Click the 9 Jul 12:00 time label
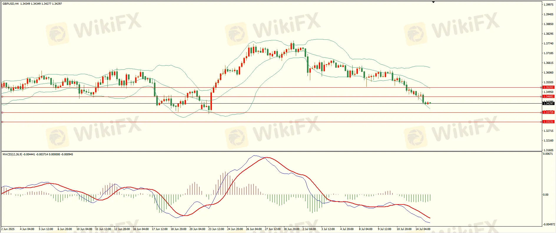Screen dimensions: 556x233 385,229
